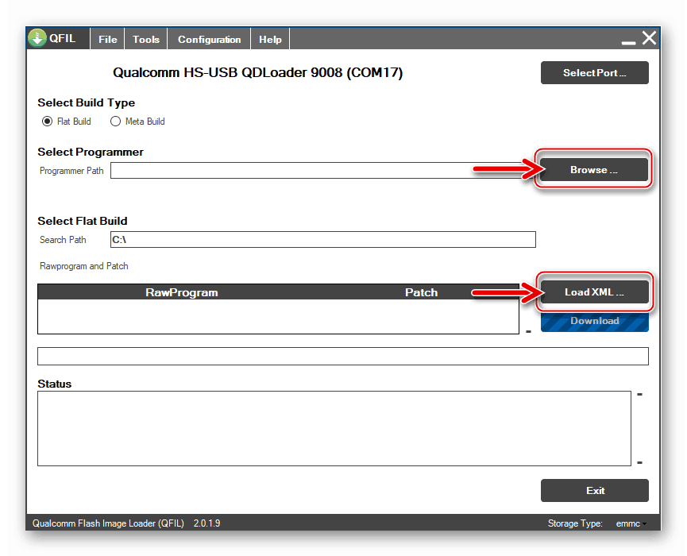Click the Select Flat Build heading

point(83,221)
